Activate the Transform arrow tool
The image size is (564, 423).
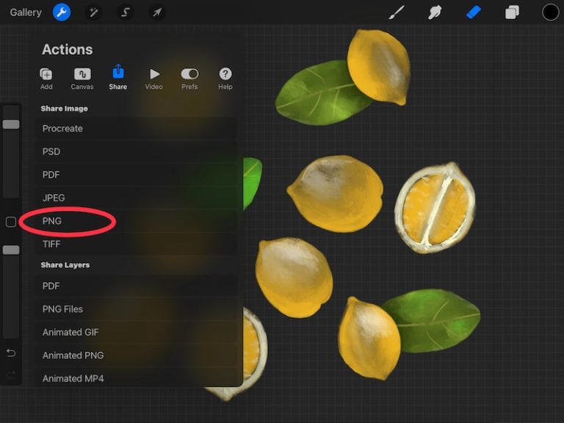[157, 12]
